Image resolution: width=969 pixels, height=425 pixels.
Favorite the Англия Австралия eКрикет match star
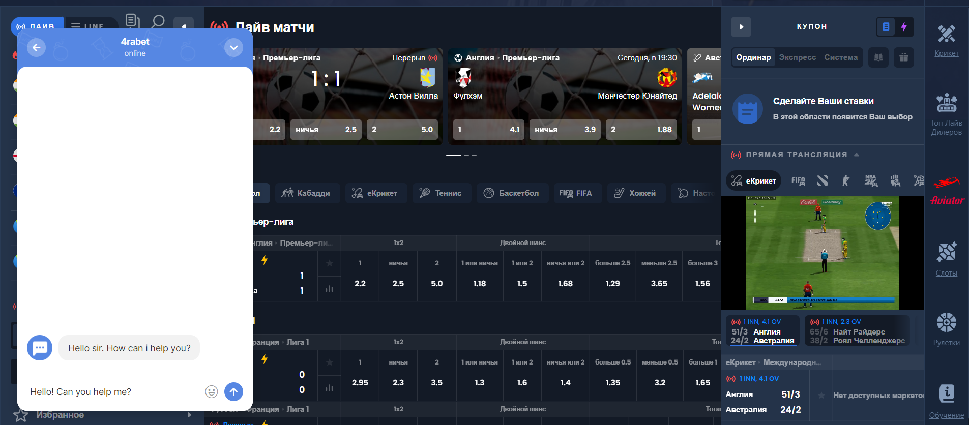coord(821,395)
